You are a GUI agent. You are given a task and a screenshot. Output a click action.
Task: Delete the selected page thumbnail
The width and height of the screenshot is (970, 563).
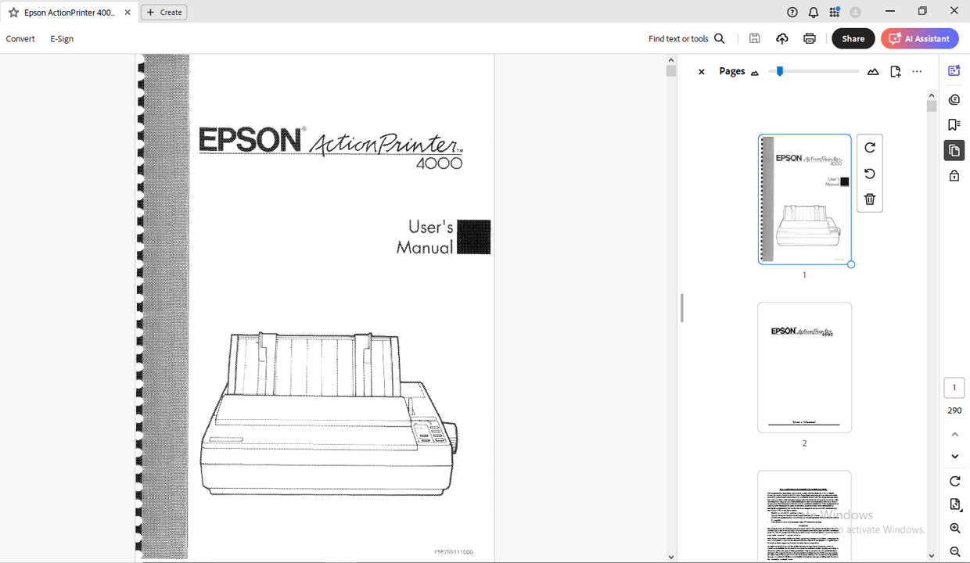pos(870,199)
